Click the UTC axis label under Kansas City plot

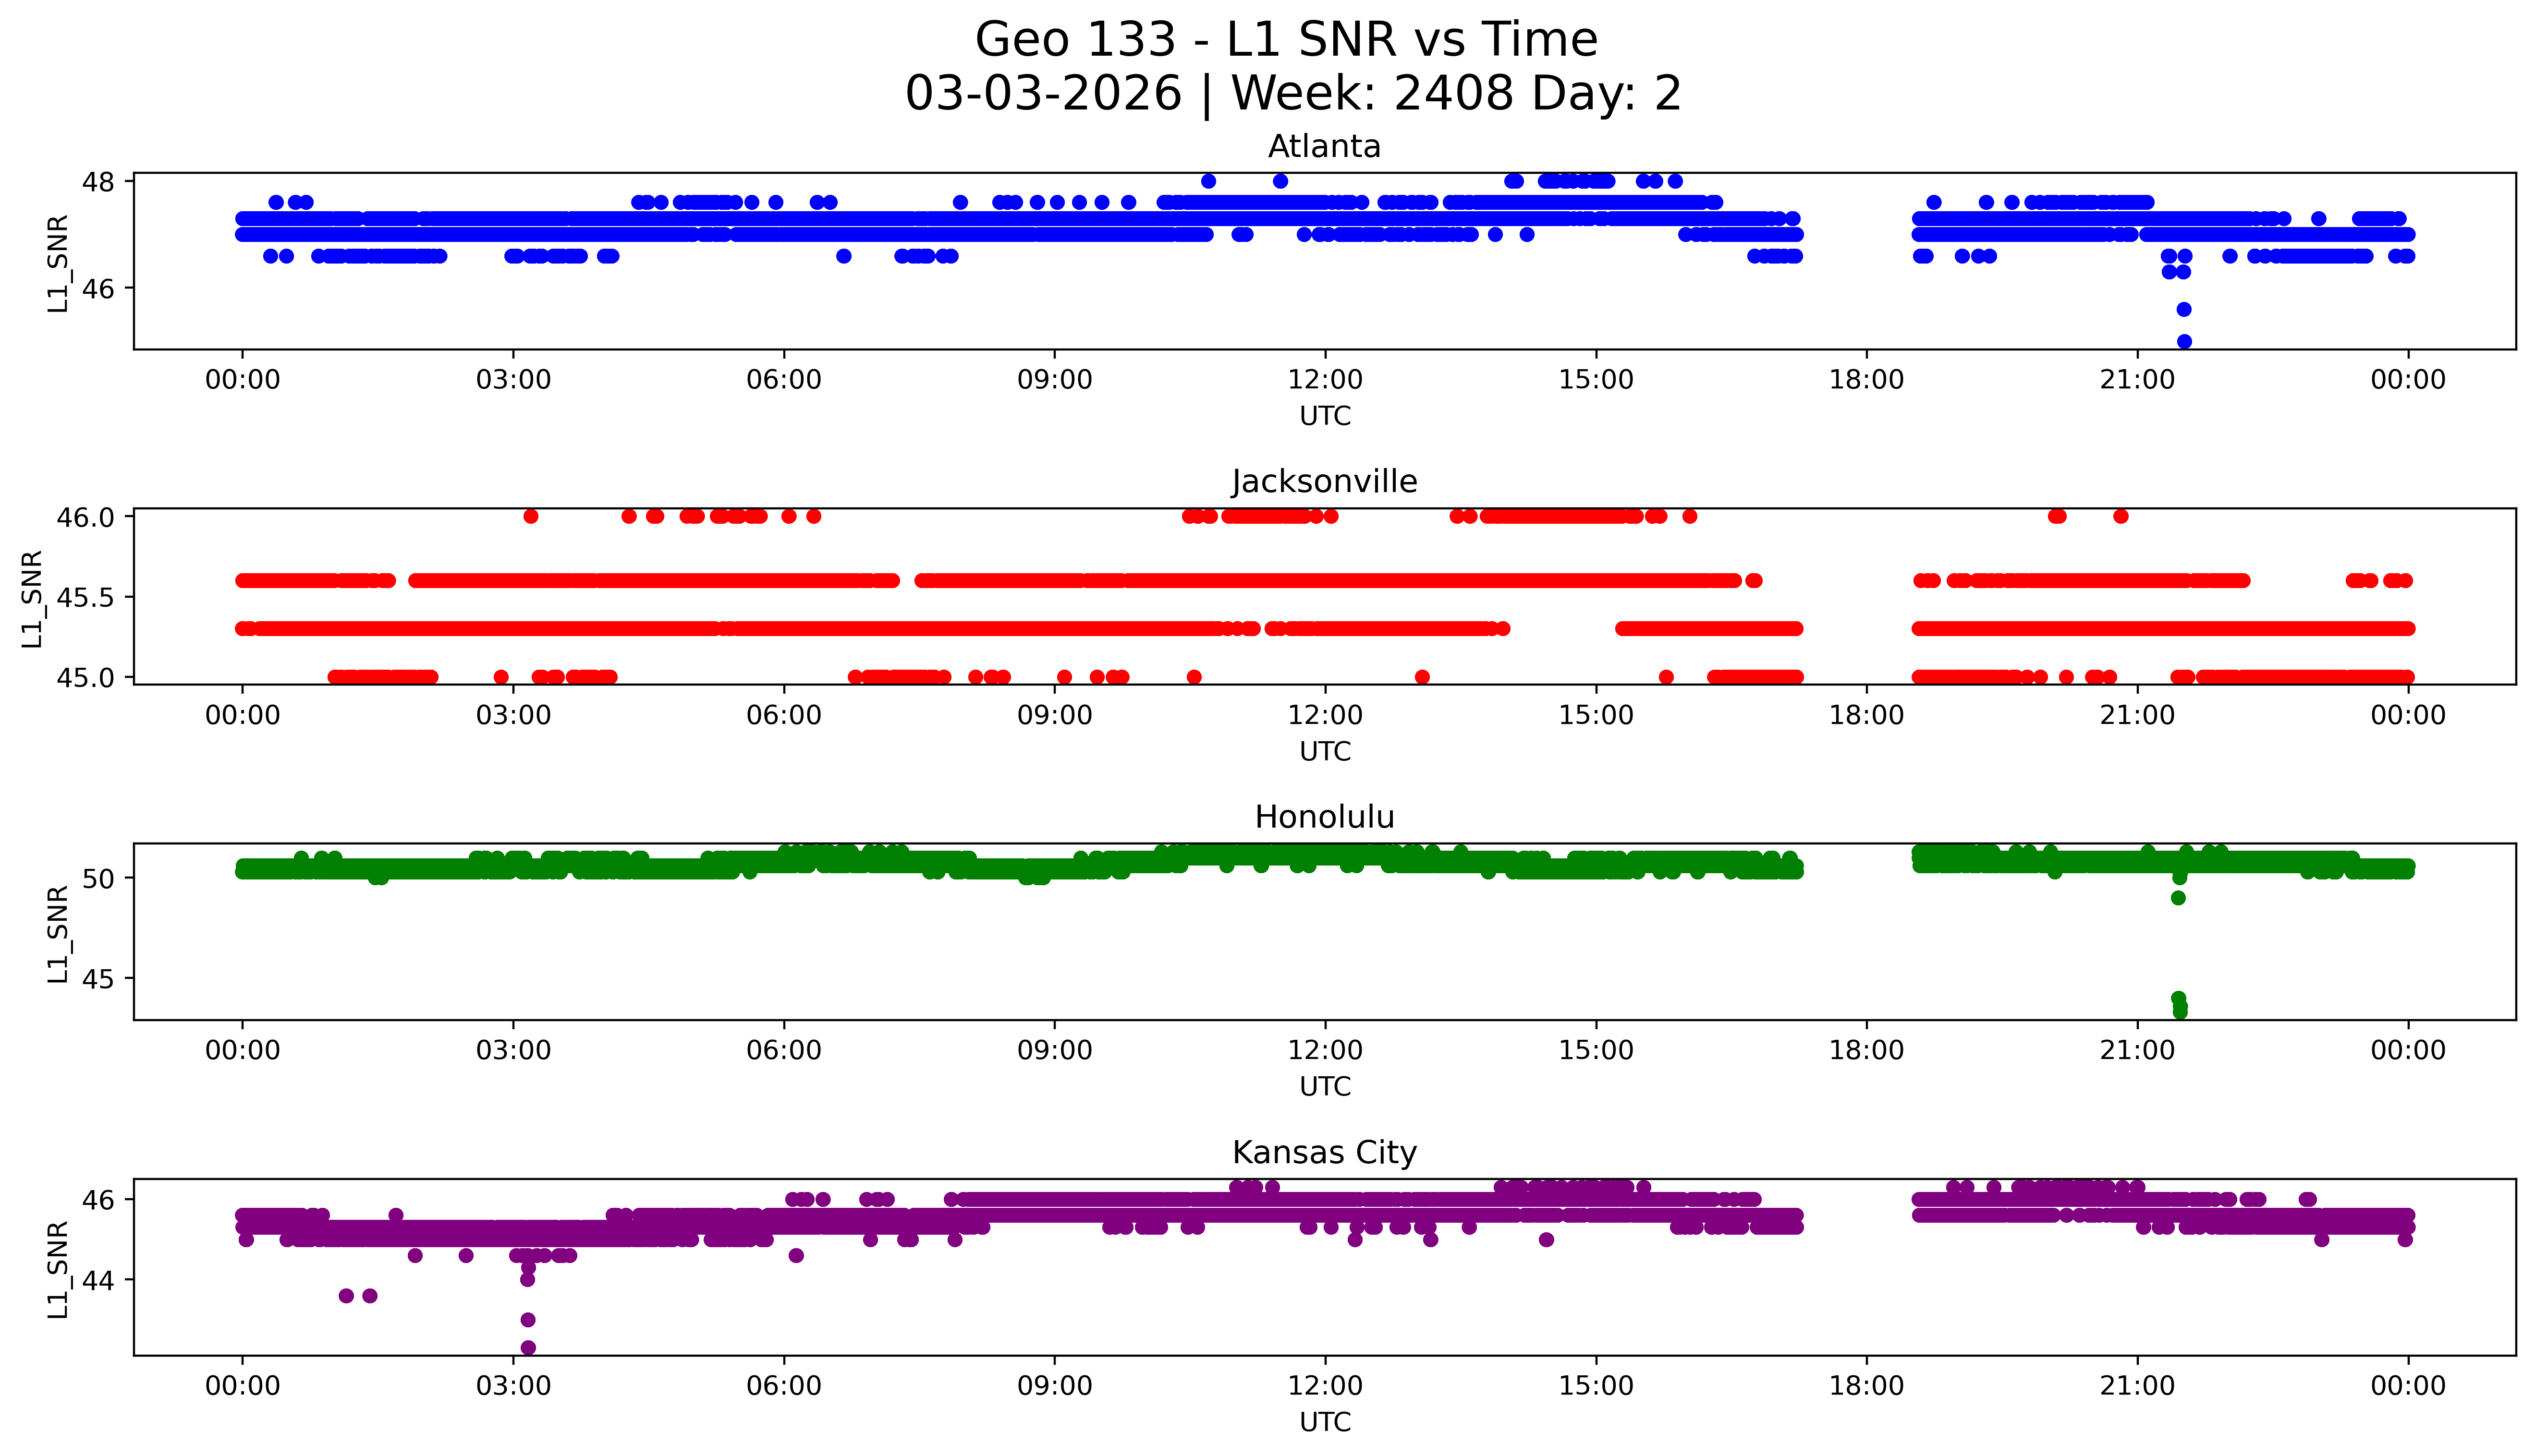pyautogui.click(x=1325, y=1422)
